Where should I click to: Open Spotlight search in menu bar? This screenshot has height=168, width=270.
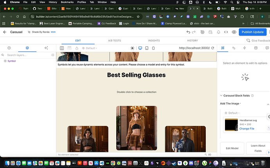232,2
